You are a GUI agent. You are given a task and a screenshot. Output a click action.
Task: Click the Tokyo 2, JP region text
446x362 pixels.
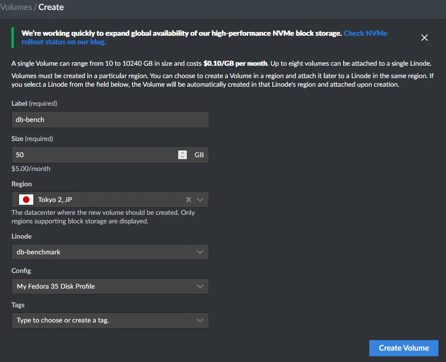tap(55, 200)
